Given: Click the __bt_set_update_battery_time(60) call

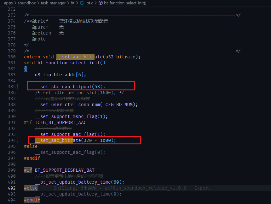Looking at the screenshot, I should (x=79, y=182).
